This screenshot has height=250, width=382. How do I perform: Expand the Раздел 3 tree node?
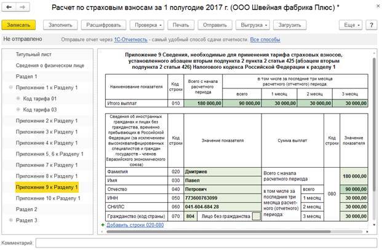11,220
